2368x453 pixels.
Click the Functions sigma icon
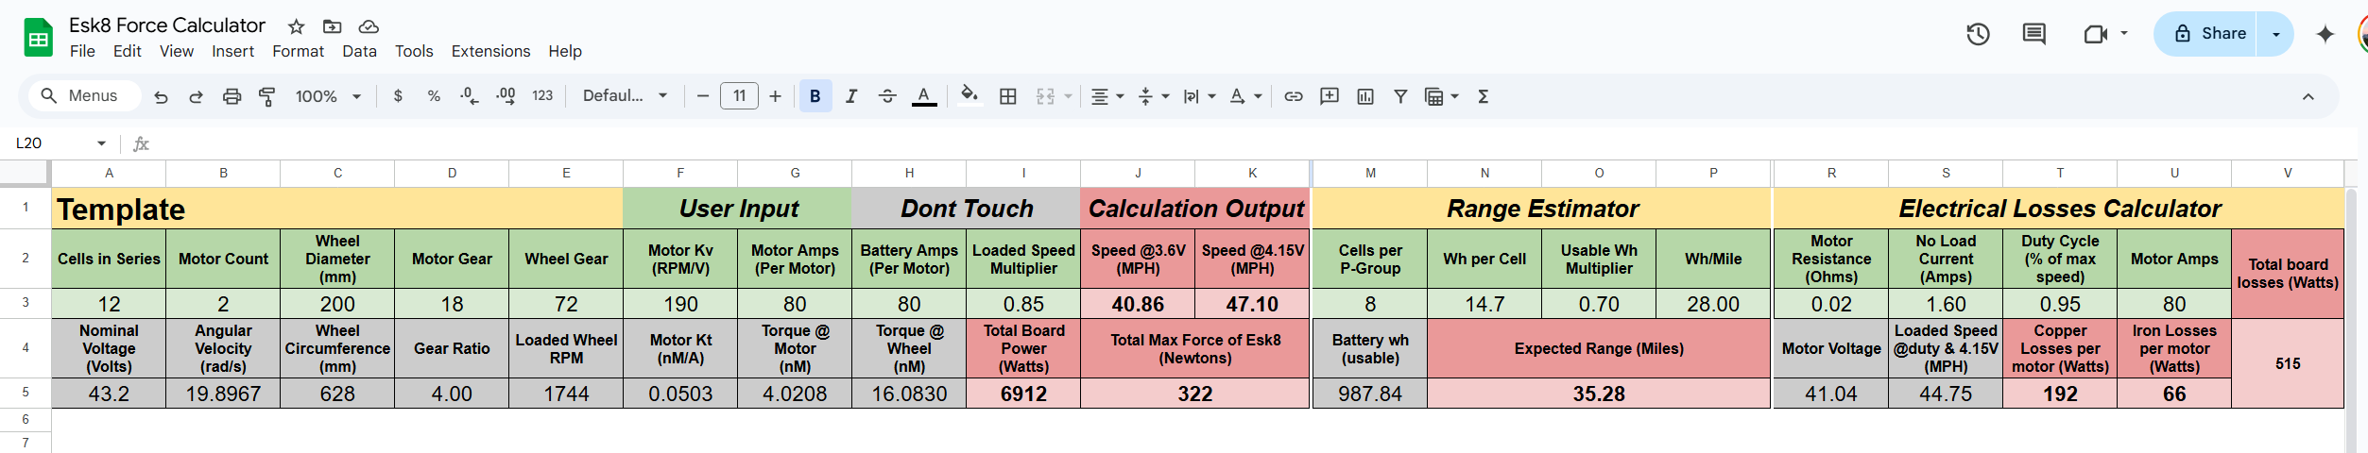coord(1483,96)
